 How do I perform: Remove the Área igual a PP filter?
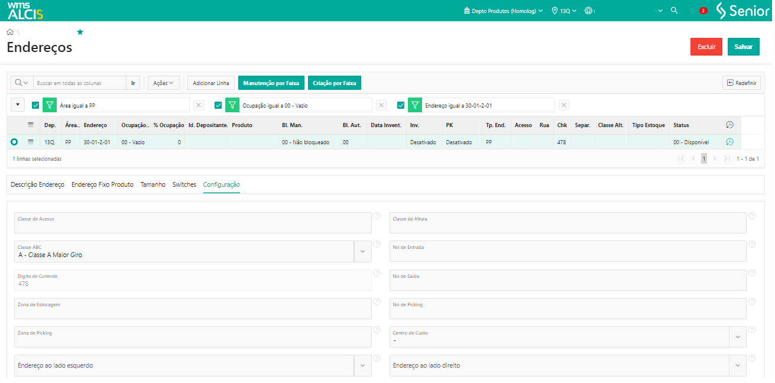pos(199,105)
